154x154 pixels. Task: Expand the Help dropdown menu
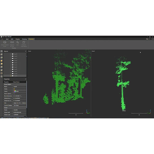(x=148, y=39)
